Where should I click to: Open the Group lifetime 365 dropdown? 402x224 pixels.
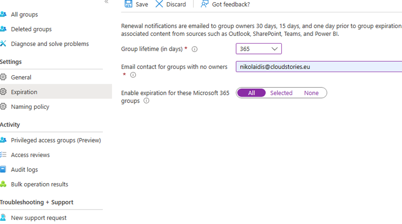click(258, 49)
